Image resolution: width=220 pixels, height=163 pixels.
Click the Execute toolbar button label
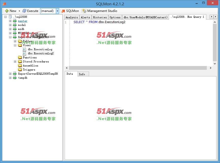point(33,11)
